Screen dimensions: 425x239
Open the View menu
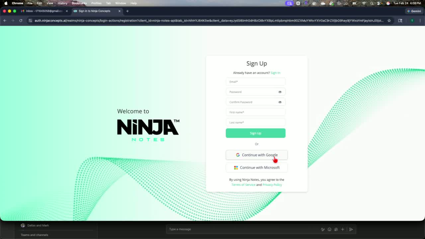point(50,3)
